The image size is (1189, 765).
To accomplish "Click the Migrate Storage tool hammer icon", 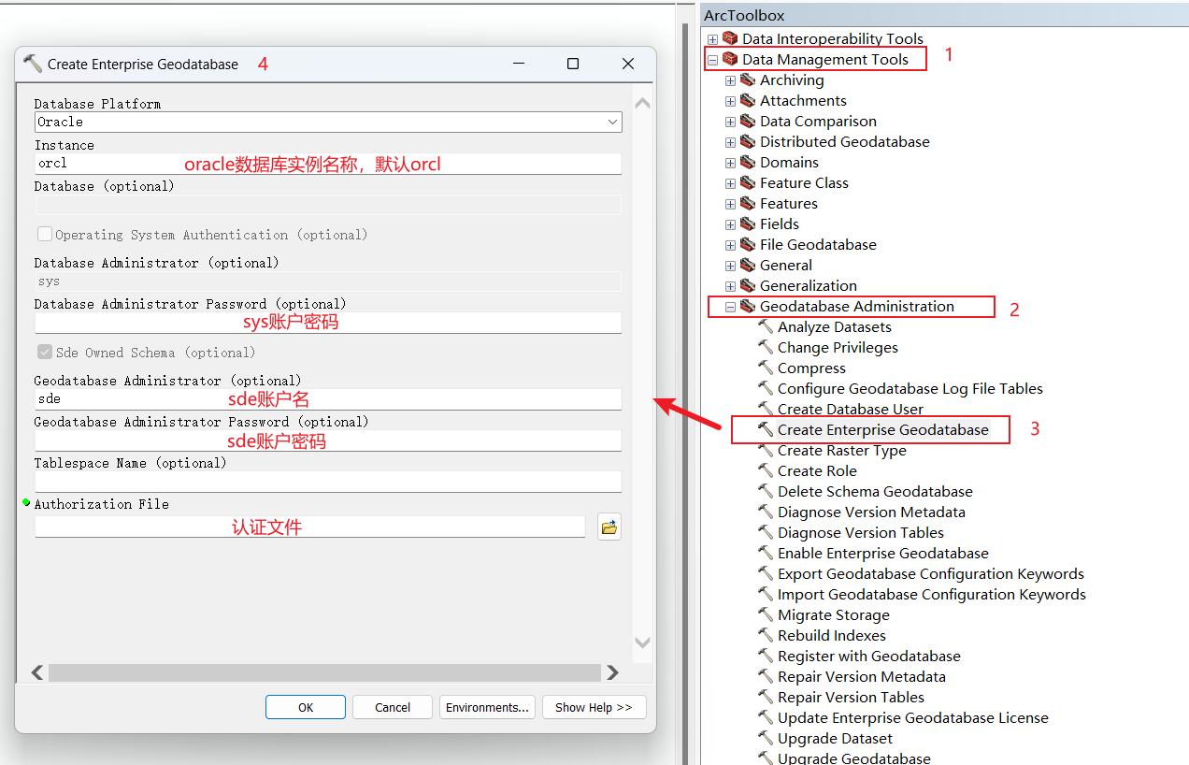I will 766,614.
